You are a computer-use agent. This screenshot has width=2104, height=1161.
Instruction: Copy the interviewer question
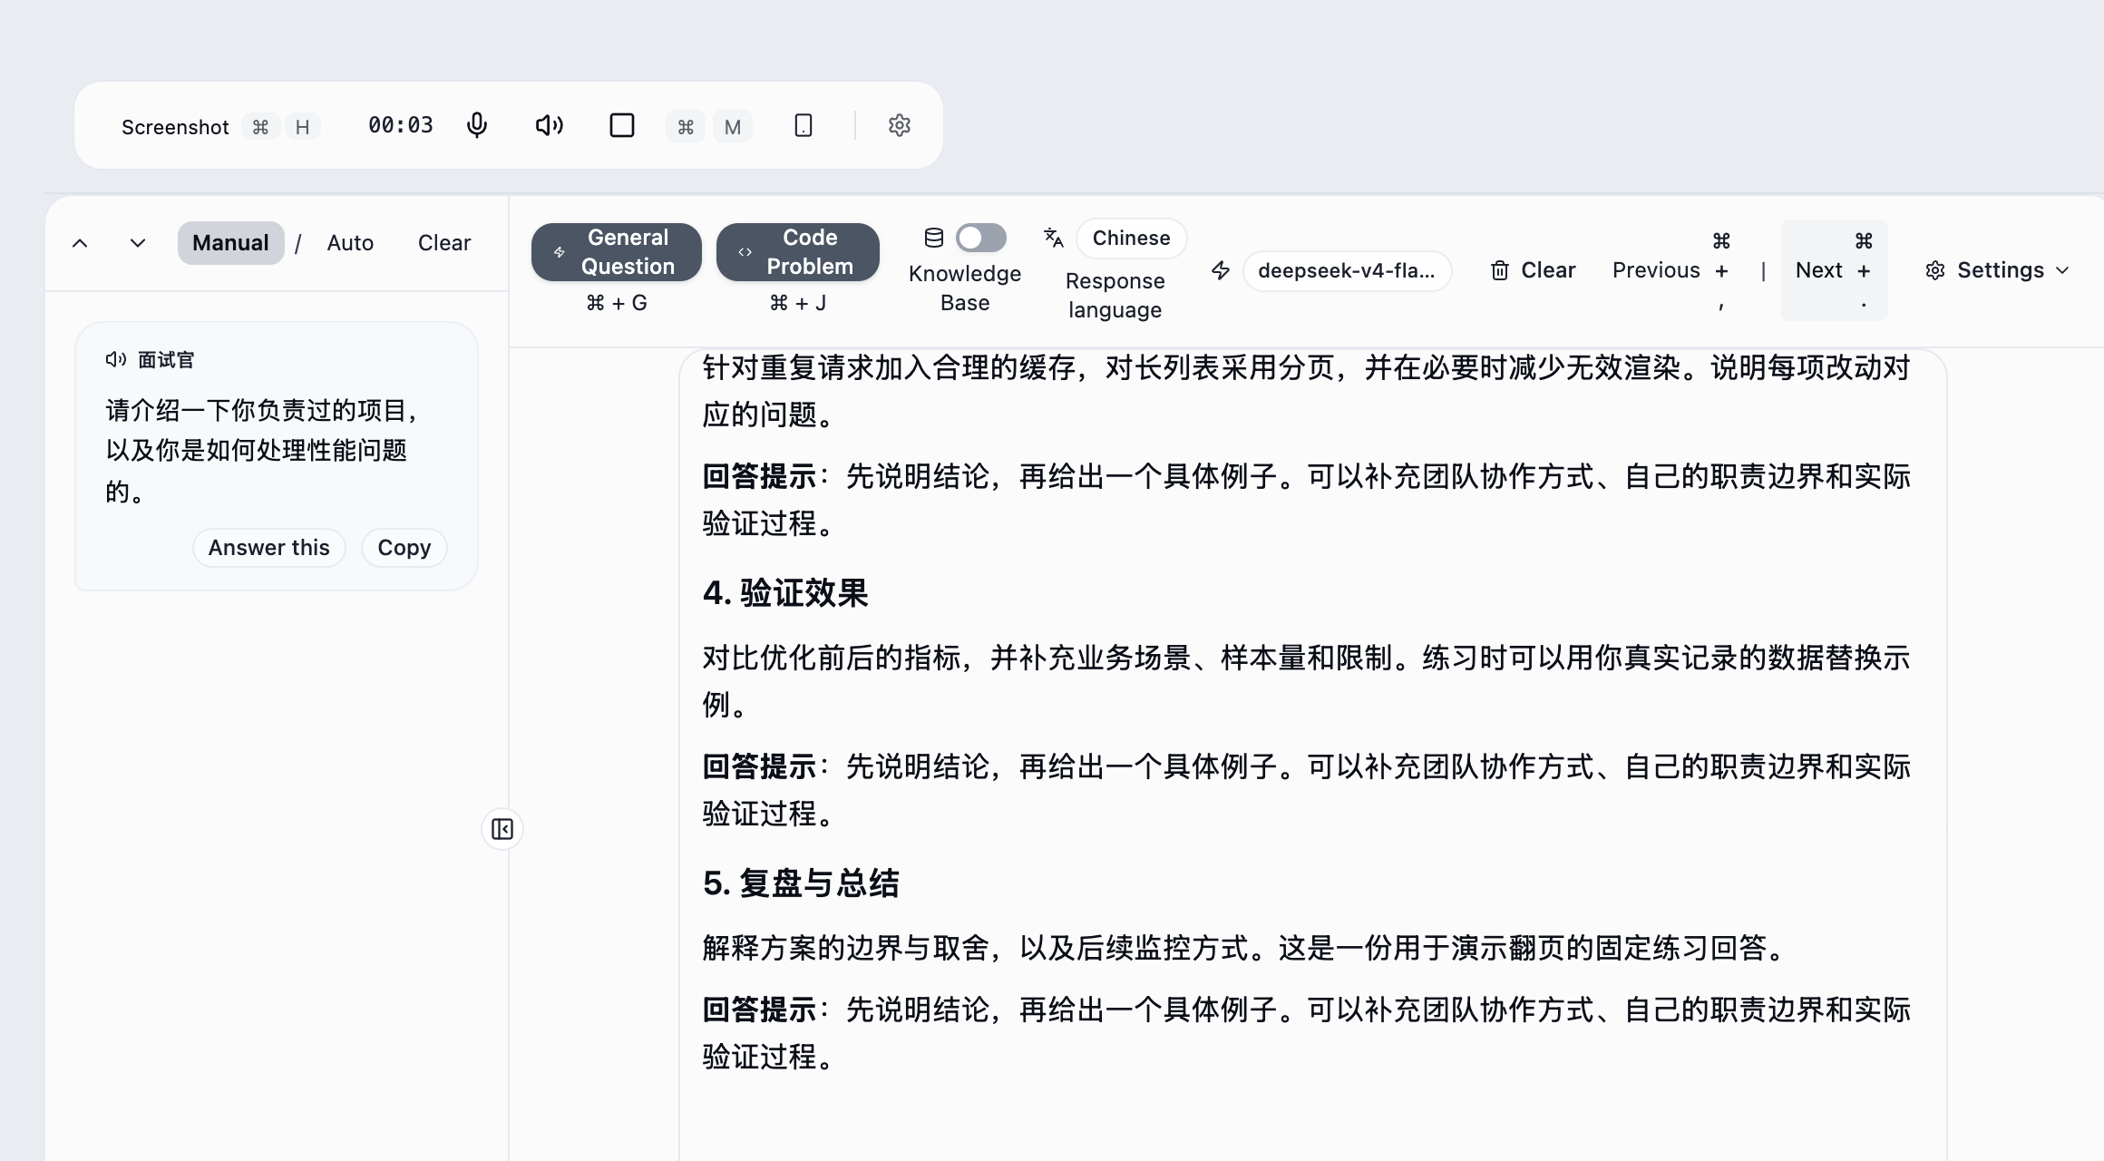[x=404, y=548]
